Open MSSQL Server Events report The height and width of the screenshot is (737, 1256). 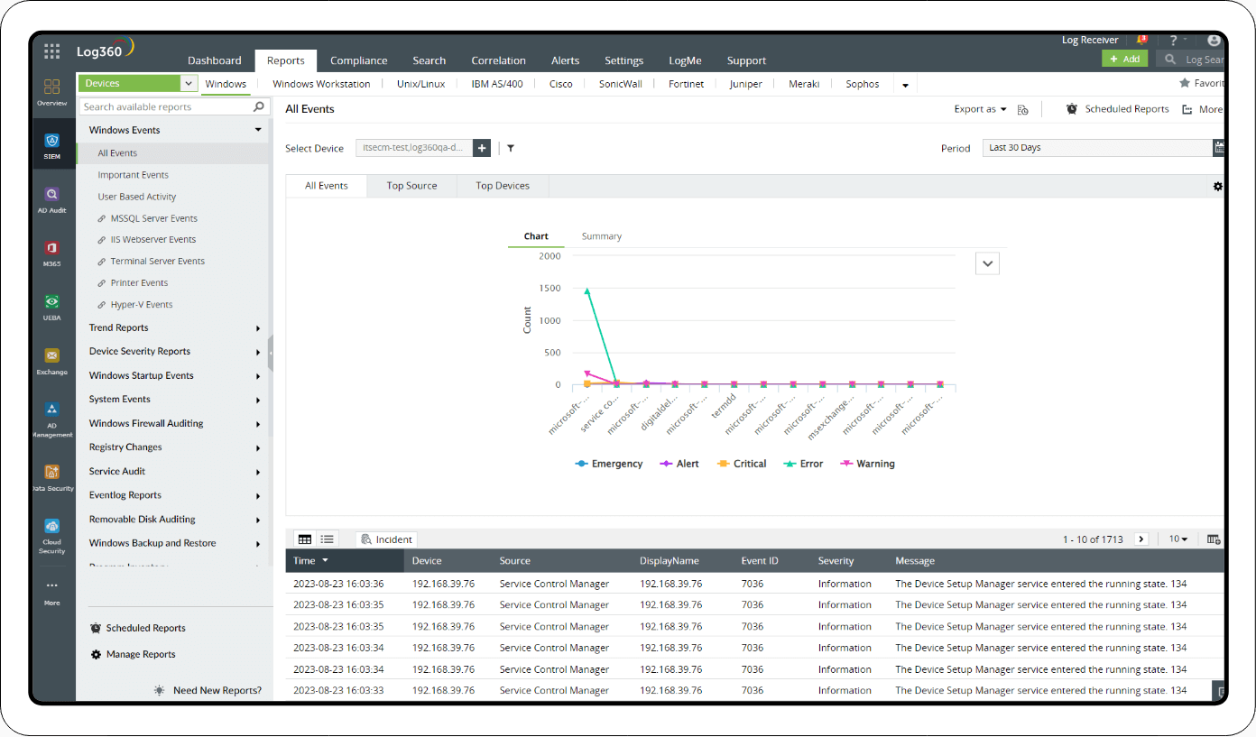[153, 218]
